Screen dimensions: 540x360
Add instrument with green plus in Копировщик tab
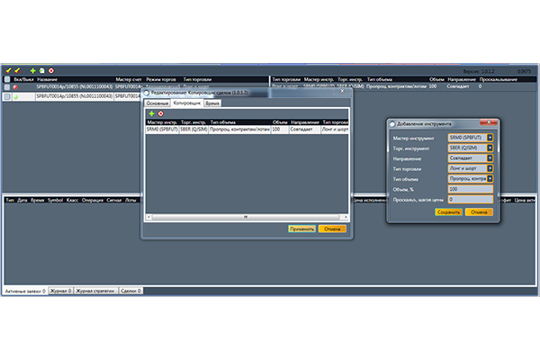pyautogui.click(x=152, y=113)
